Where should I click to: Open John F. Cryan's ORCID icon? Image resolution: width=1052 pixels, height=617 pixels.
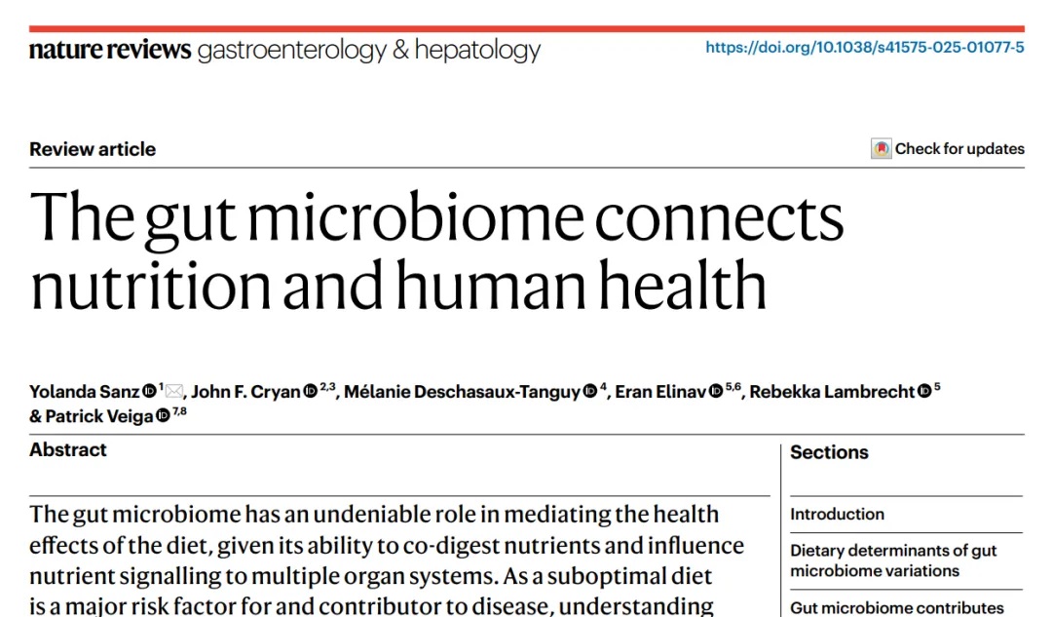(x=311, y=392)
